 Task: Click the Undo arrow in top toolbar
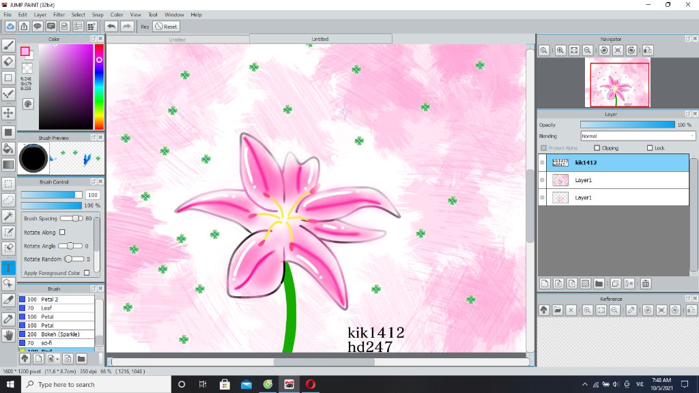pos(111,27)
